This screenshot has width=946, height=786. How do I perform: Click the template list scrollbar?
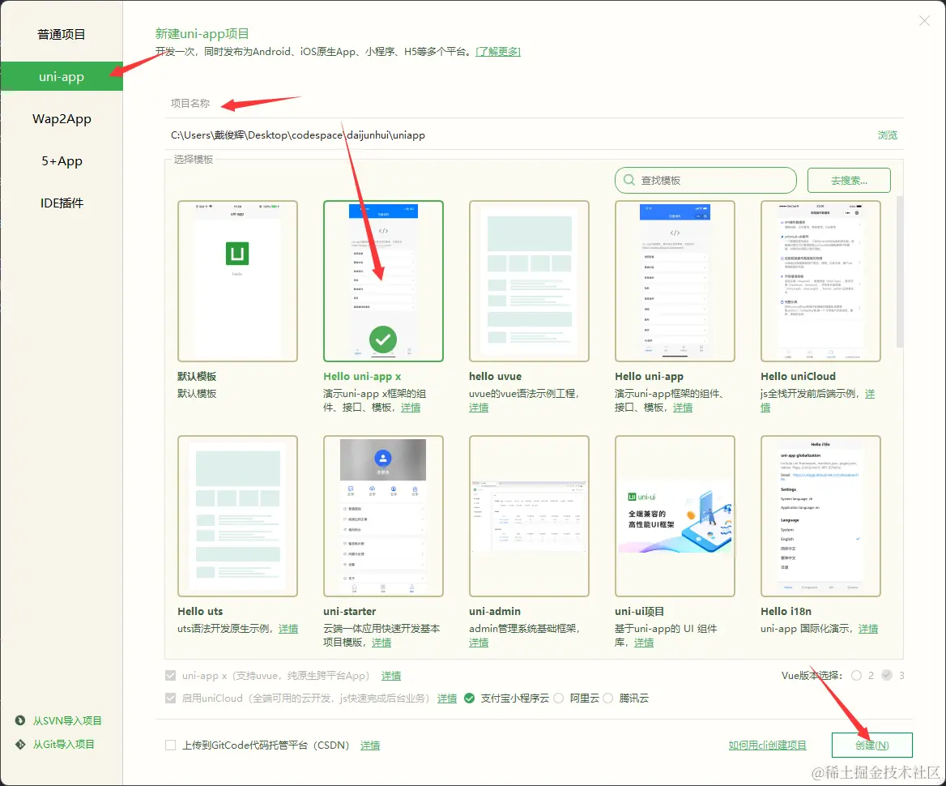point(900,271)
